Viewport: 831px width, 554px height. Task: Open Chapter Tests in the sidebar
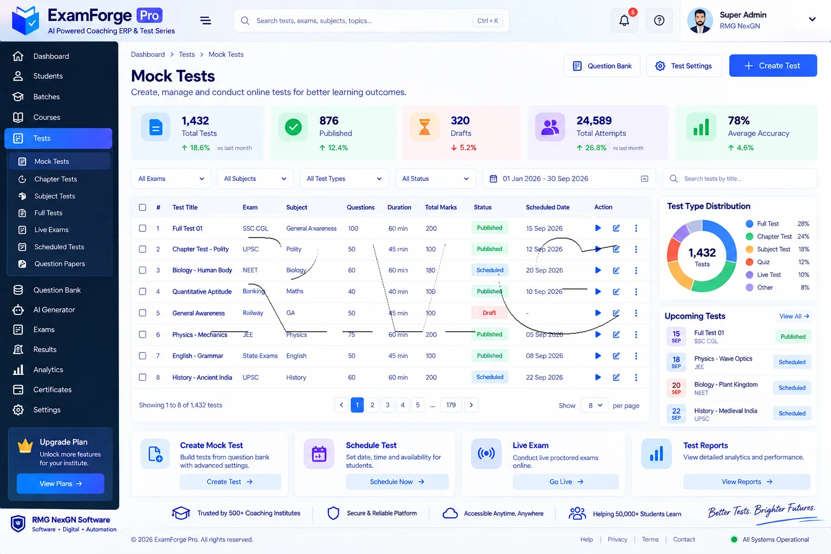point(56,179)
